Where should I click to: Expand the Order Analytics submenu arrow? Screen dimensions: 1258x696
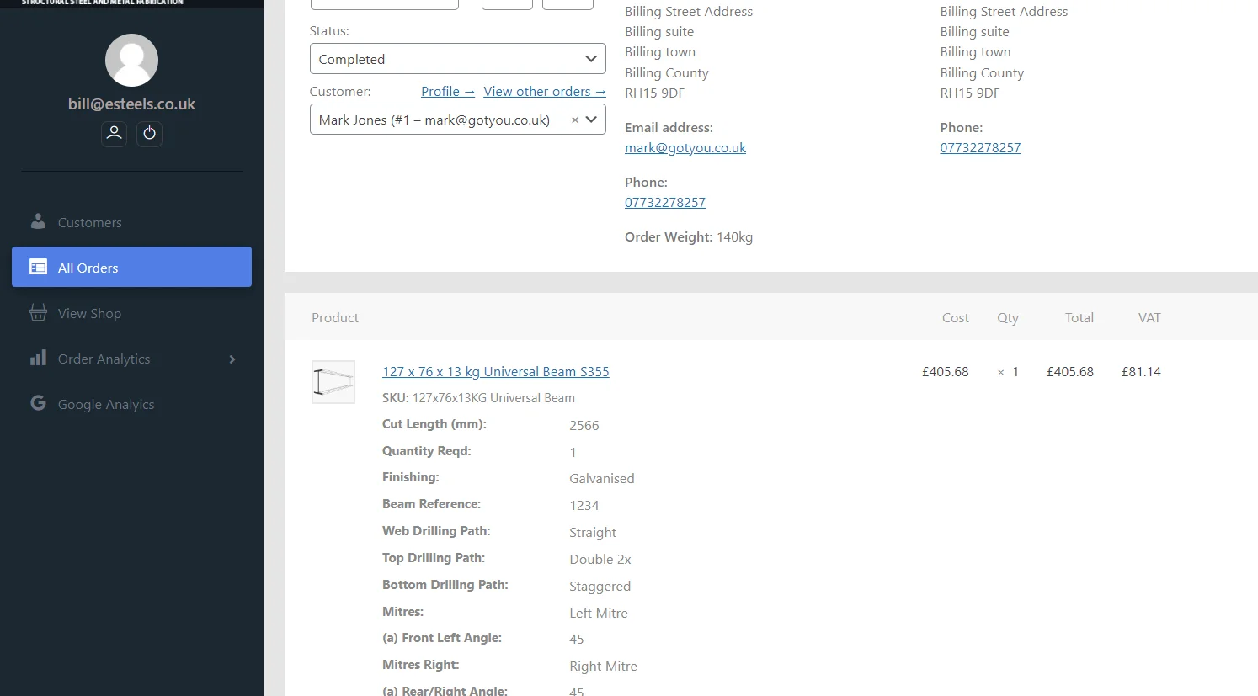[232, 359]
